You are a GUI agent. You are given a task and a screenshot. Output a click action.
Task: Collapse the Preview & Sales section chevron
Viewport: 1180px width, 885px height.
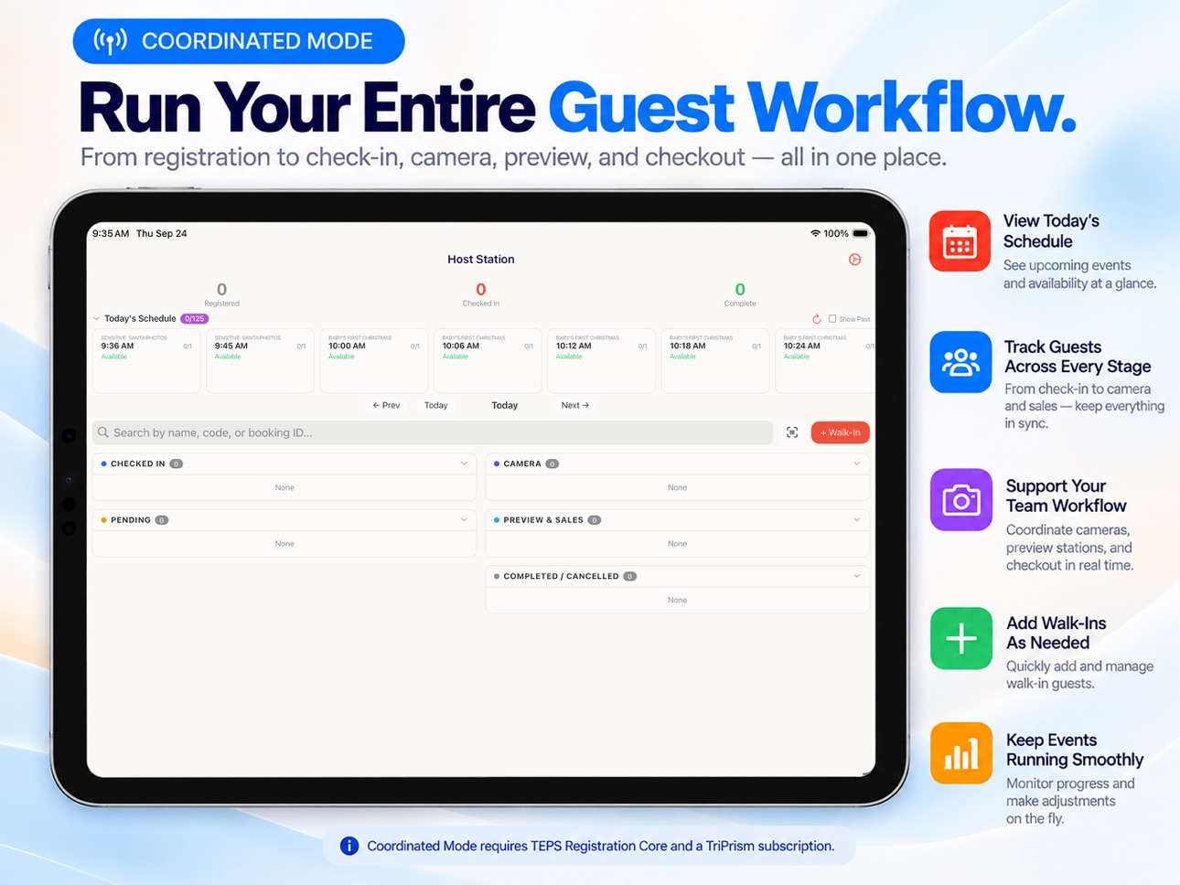[x=857, y=520]
